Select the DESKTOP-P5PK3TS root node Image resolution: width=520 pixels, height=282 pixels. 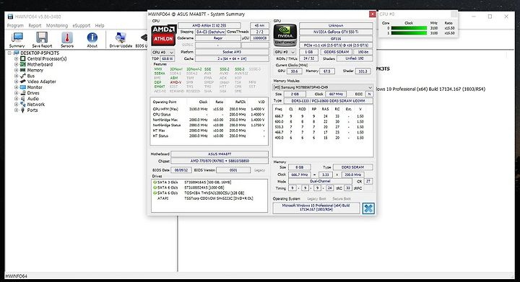point(40,53)
